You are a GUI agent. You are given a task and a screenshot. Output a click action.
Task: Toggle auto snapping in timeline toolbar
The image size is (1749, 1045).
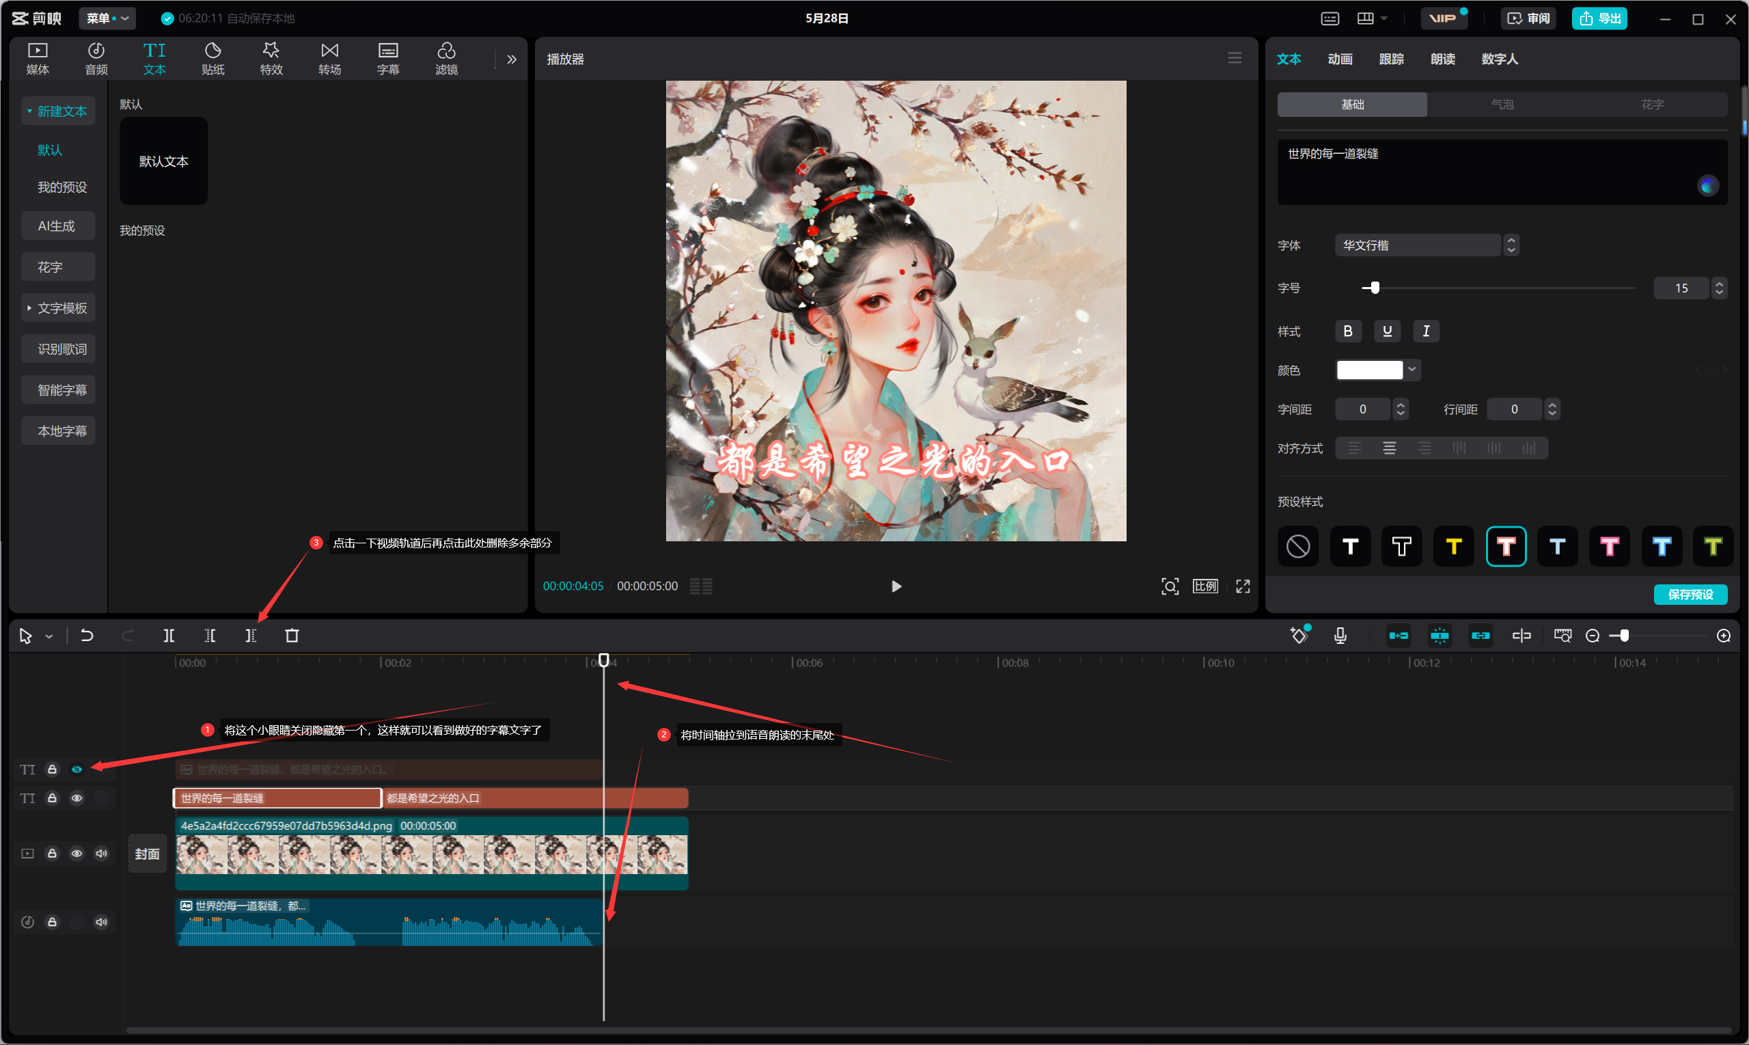(x=1440, y=636)
